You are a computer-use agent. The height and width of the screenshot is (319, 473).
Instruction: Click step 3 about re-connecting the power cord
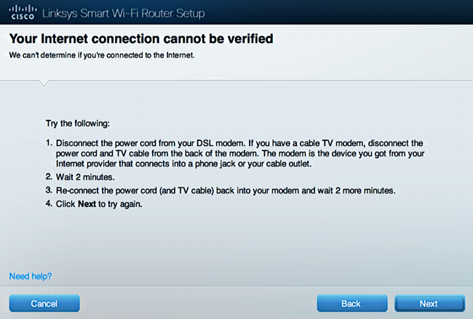tap(226, 190)
